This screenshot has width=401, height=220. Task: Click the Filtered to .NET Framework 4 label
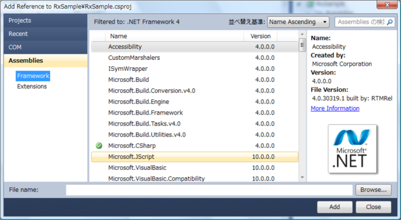137,22
